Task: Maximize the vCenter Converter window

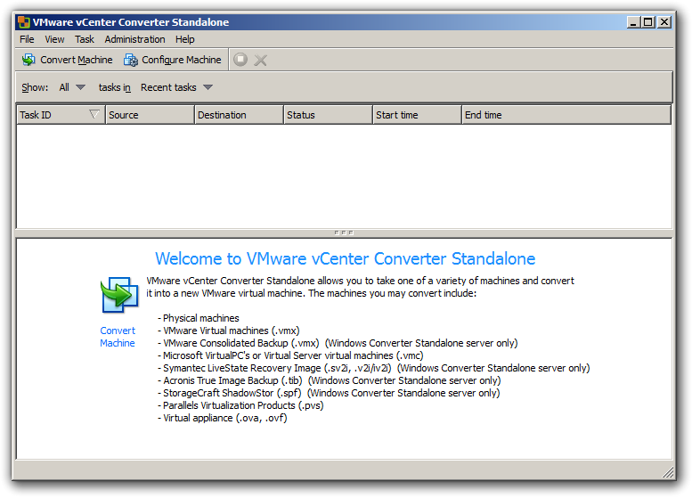Action: [x=647, y=22]
